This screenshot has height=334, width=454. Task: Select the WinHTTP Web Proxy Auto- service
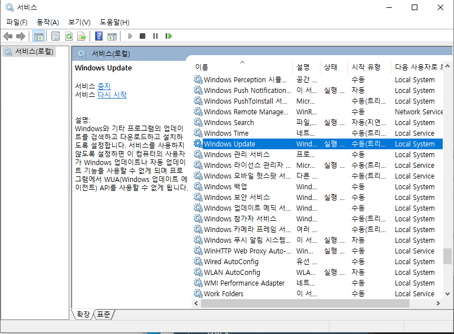click(x=318, y=251)
